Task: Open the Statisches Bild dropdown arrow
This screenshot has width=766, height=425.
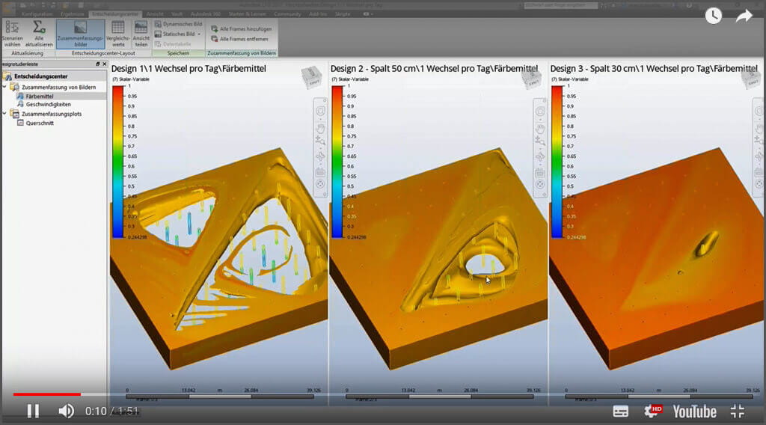Action: pyautogui.click(x=199, y=34)
